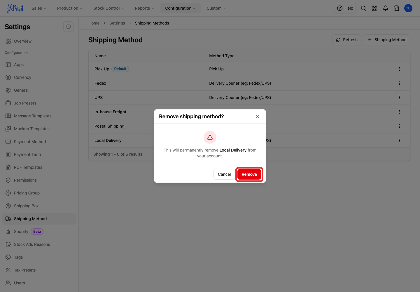
Task: Click the YoPrint logo
Action: [x=15, y=8]
